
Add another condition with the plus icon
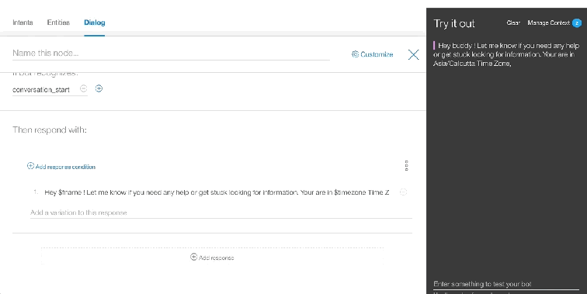coord(99,88)
